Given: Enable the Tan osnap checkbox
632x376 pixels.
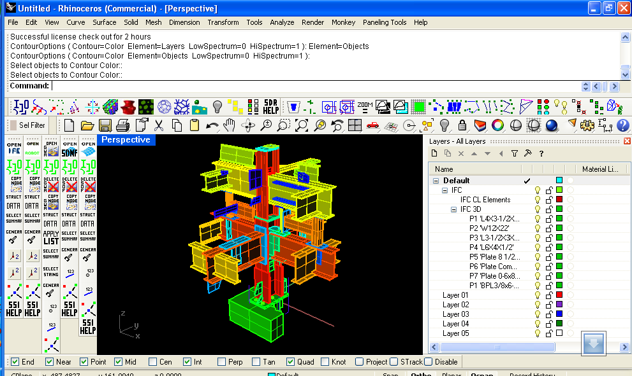Looking at the screenshot, I should click(256, 361).
